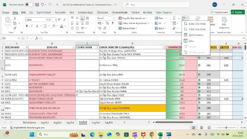The height and width of the screenshot is (139, 247).
Task: Toggle Otomatik Kaydet switch
Action: (x=29, y=5)
